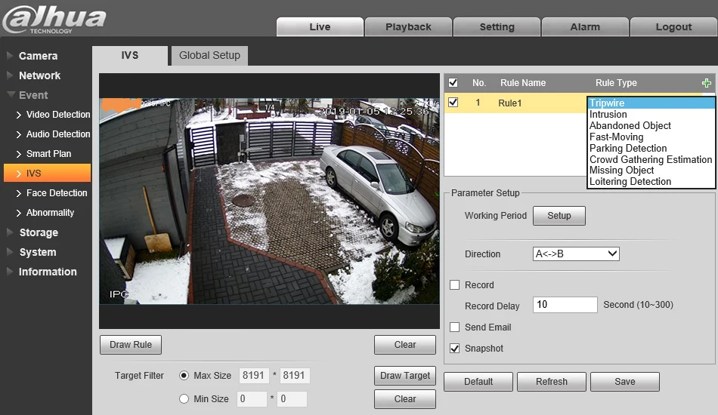Click the Logout tab
This screenshot has height=415, width=718.
[x=673, y=27]
